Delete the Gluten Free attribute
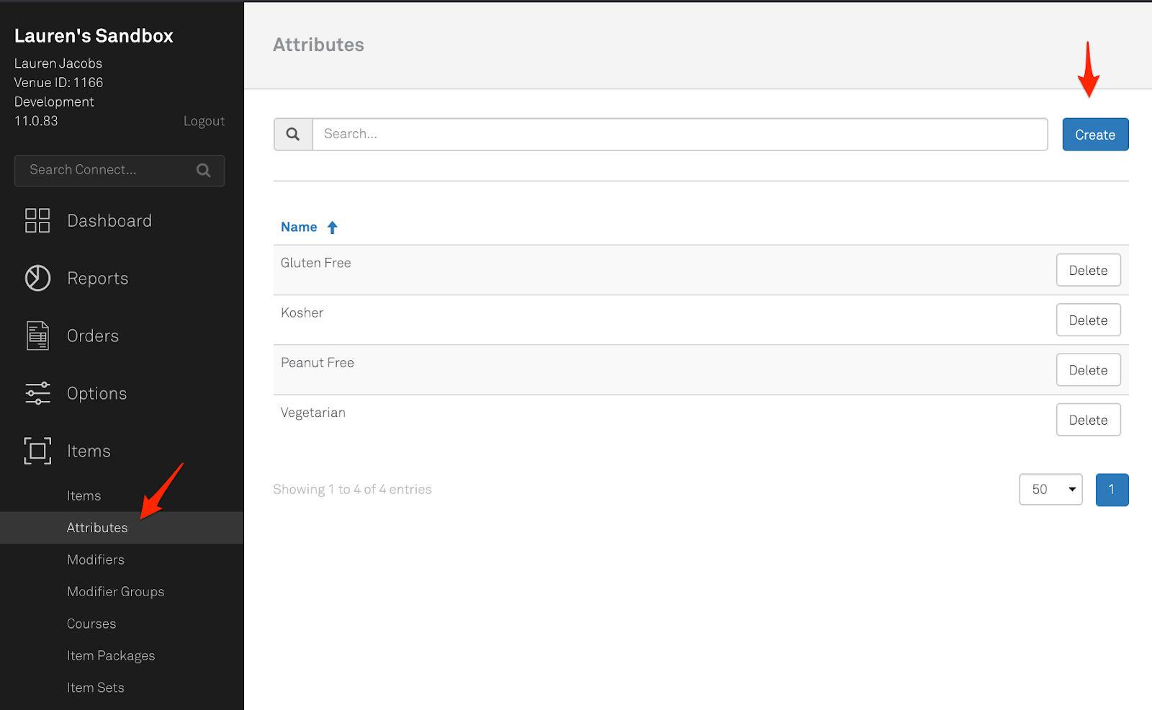The height and width of the screenshot is (710, 1152). (x=1088, y=271)
